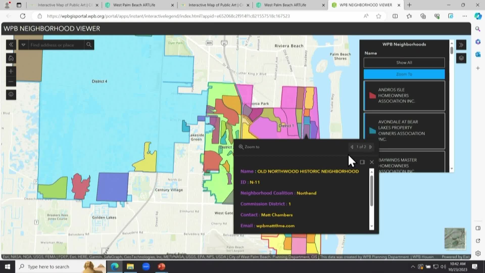Click the map Home extent icon
Image resolution: width=485 pixels, height=273 pixels.
click(11, 58)
